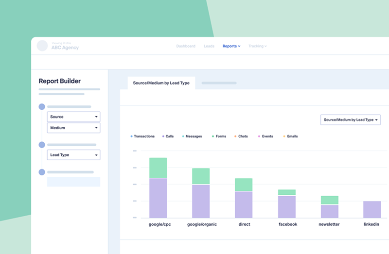
Task: Toggle the Forms legend item
Action: pos(219,136)
